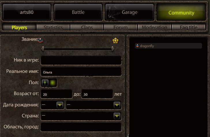Click the gold star top rank icon

pyautogui.click(x=115, y=40)
